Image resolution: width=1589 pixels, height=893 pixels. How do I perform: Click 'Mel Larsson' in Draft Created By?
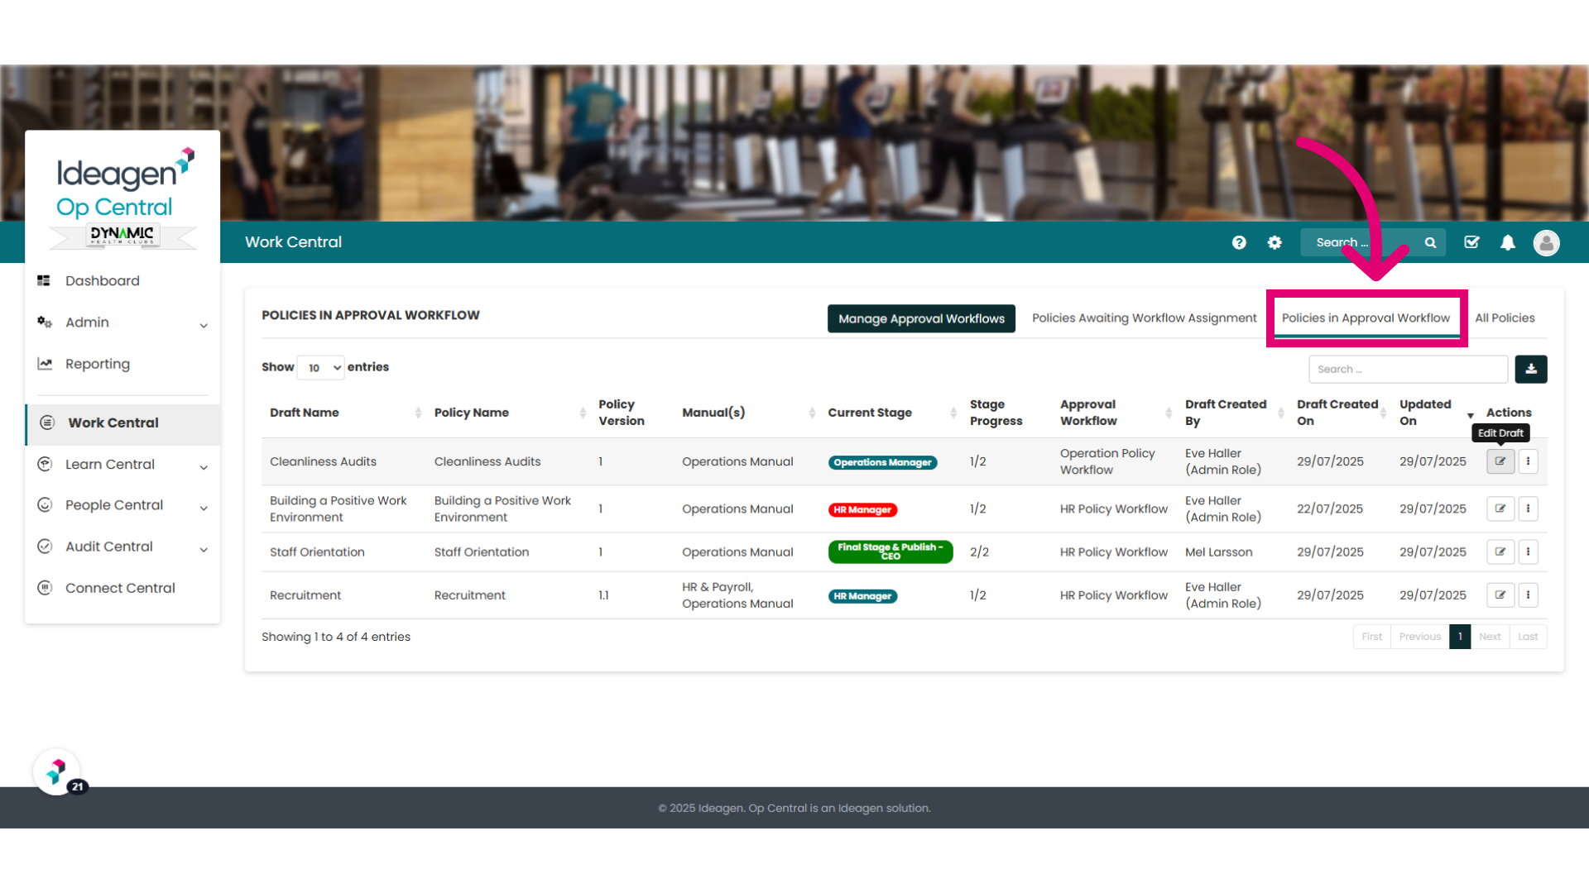[x=1218, y=552]
